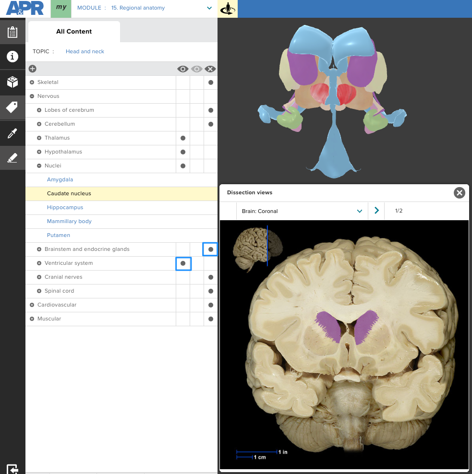Toggle visible dot for Ventricular system
The width and height of the screenshot is (472, 474).
pyautogui.click(x=183, y=263)
